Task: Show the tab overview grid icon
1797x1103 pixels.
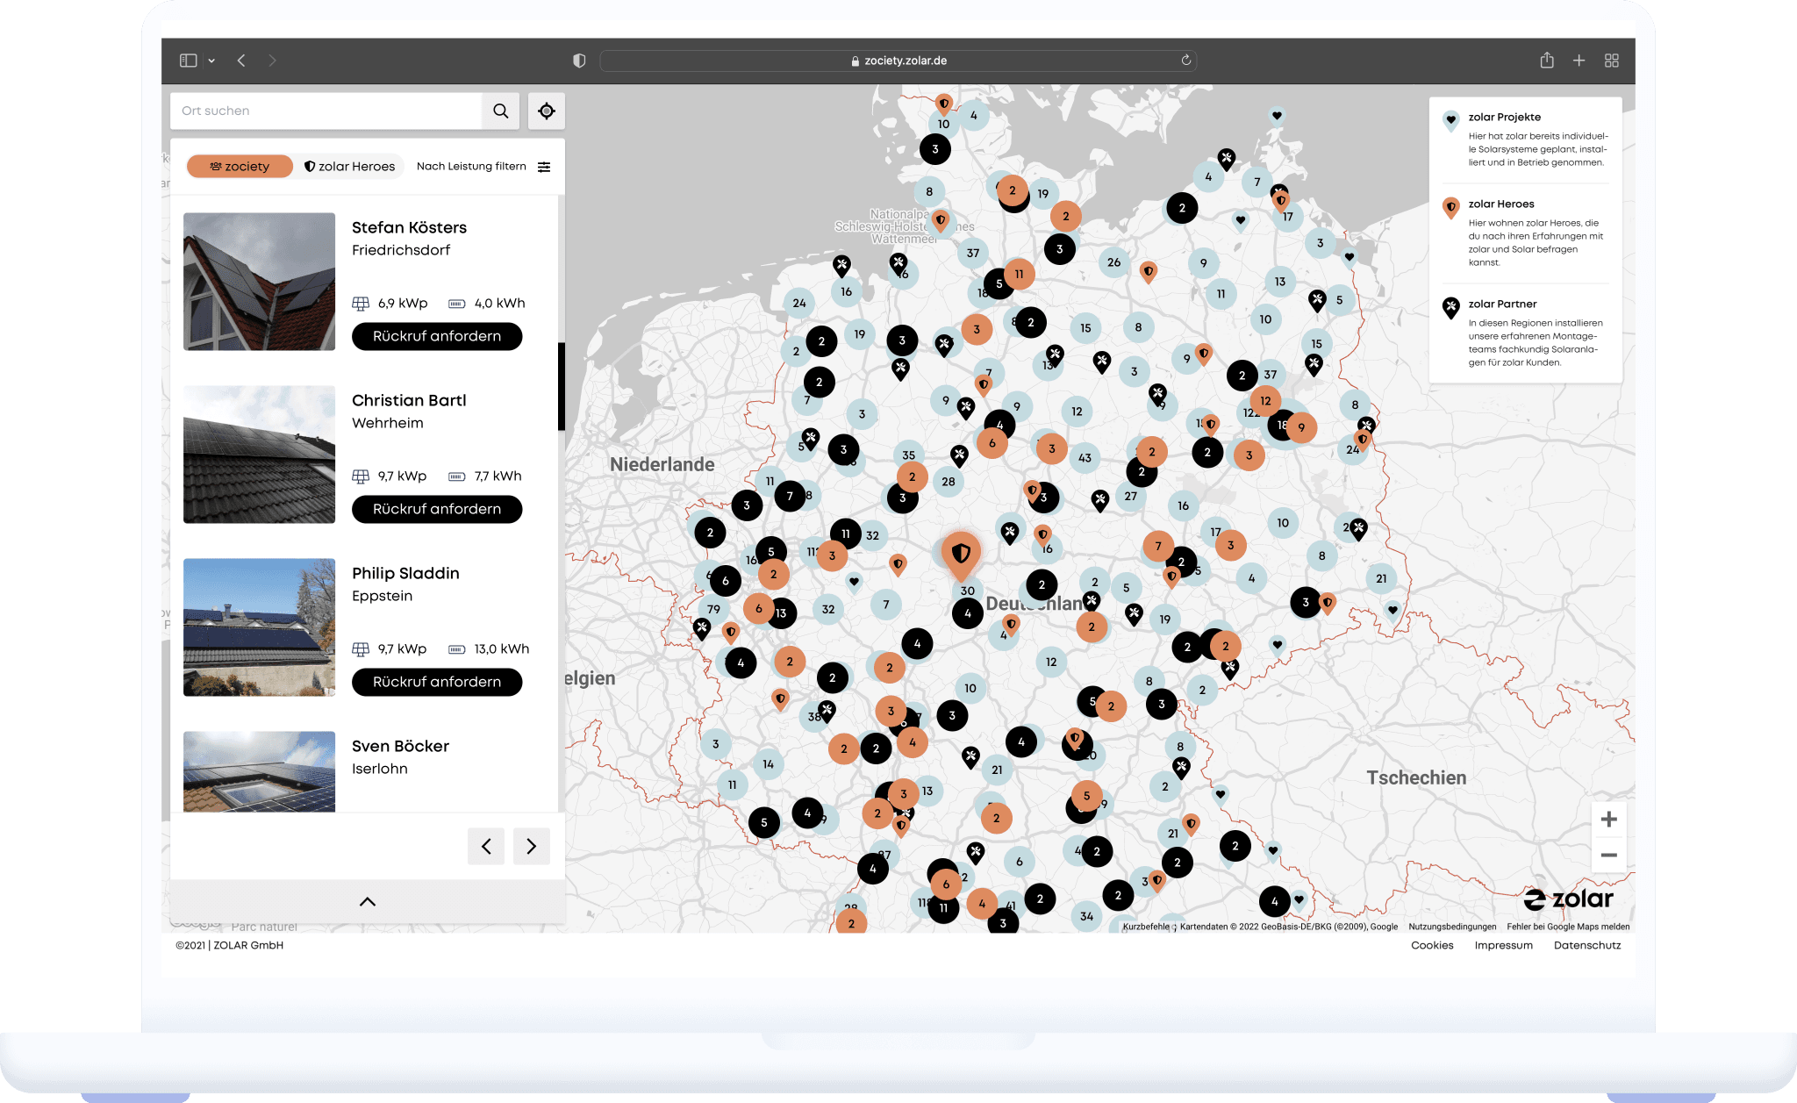Action: (1612, 61)
